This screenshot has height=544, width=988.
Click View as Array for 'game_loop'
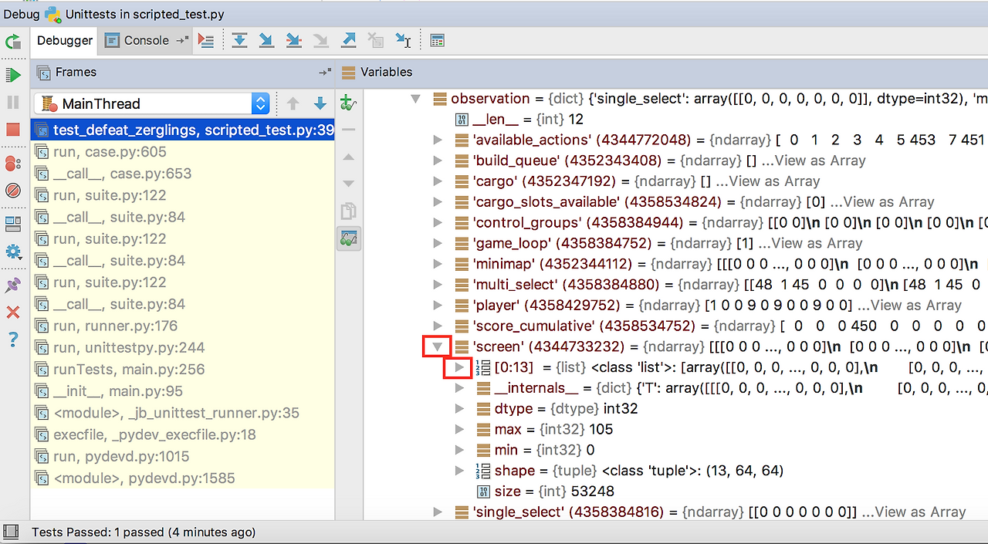(x=810, y=244)
